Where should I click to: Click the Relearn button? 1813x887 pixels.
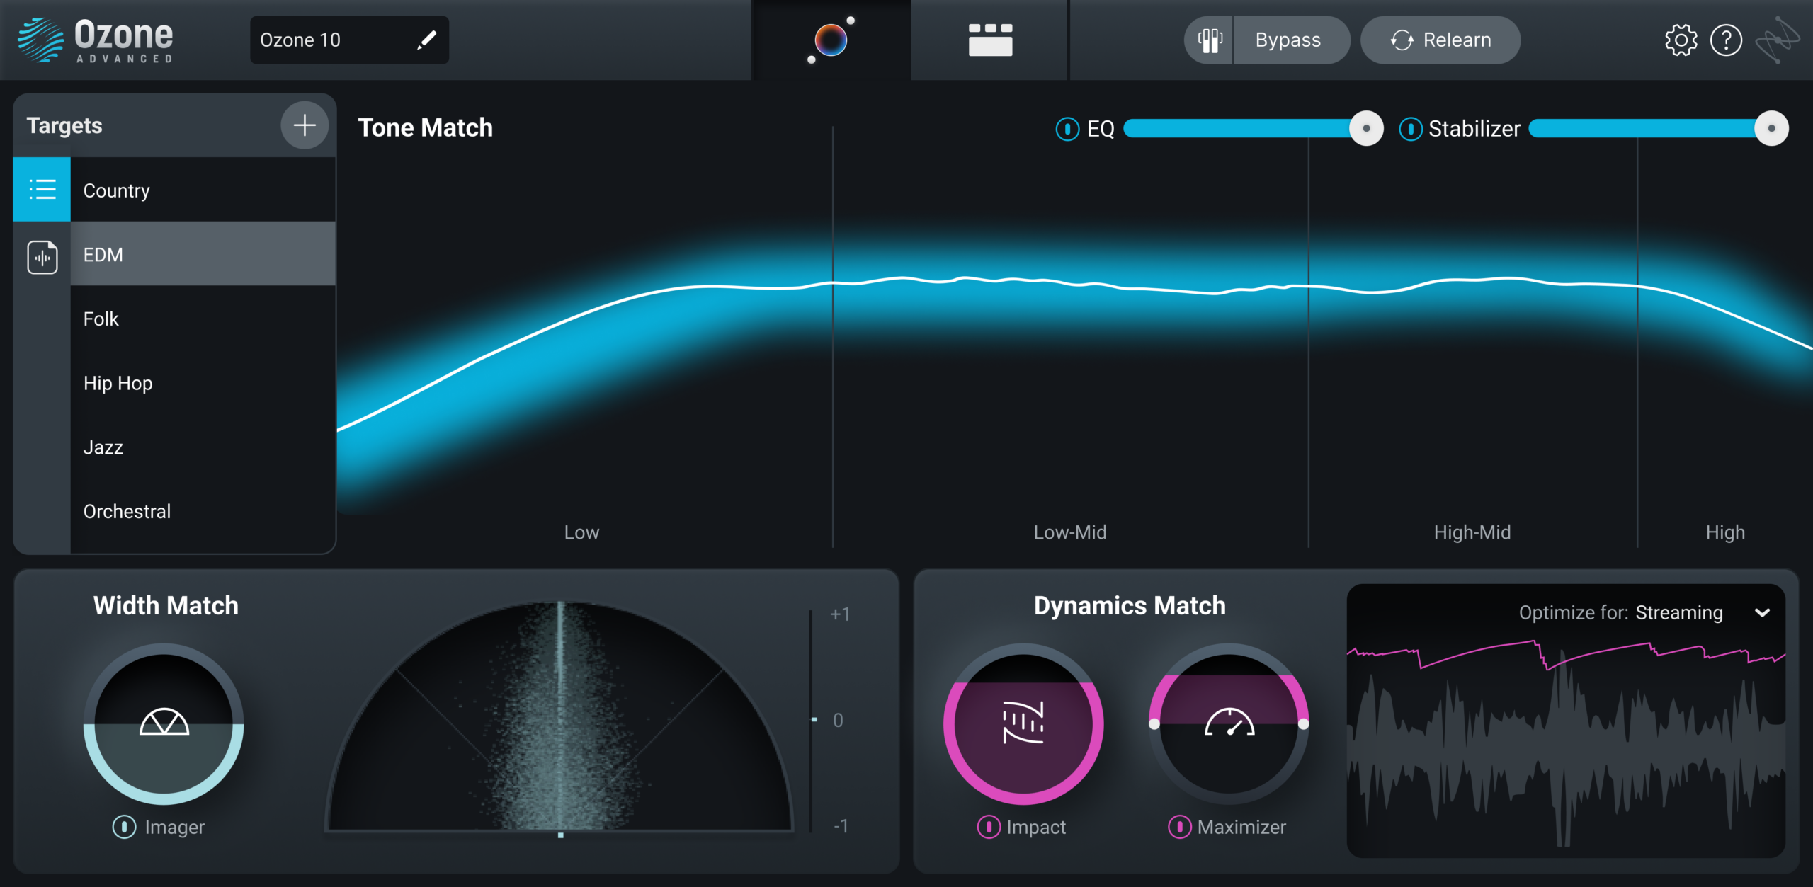(x=1440, y=40)
